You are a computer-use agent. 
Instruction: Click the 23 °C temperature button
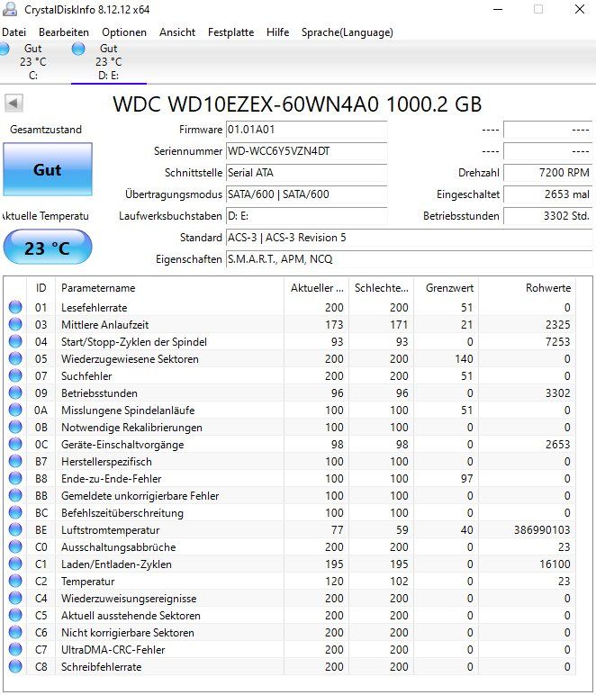click(48, 248)
